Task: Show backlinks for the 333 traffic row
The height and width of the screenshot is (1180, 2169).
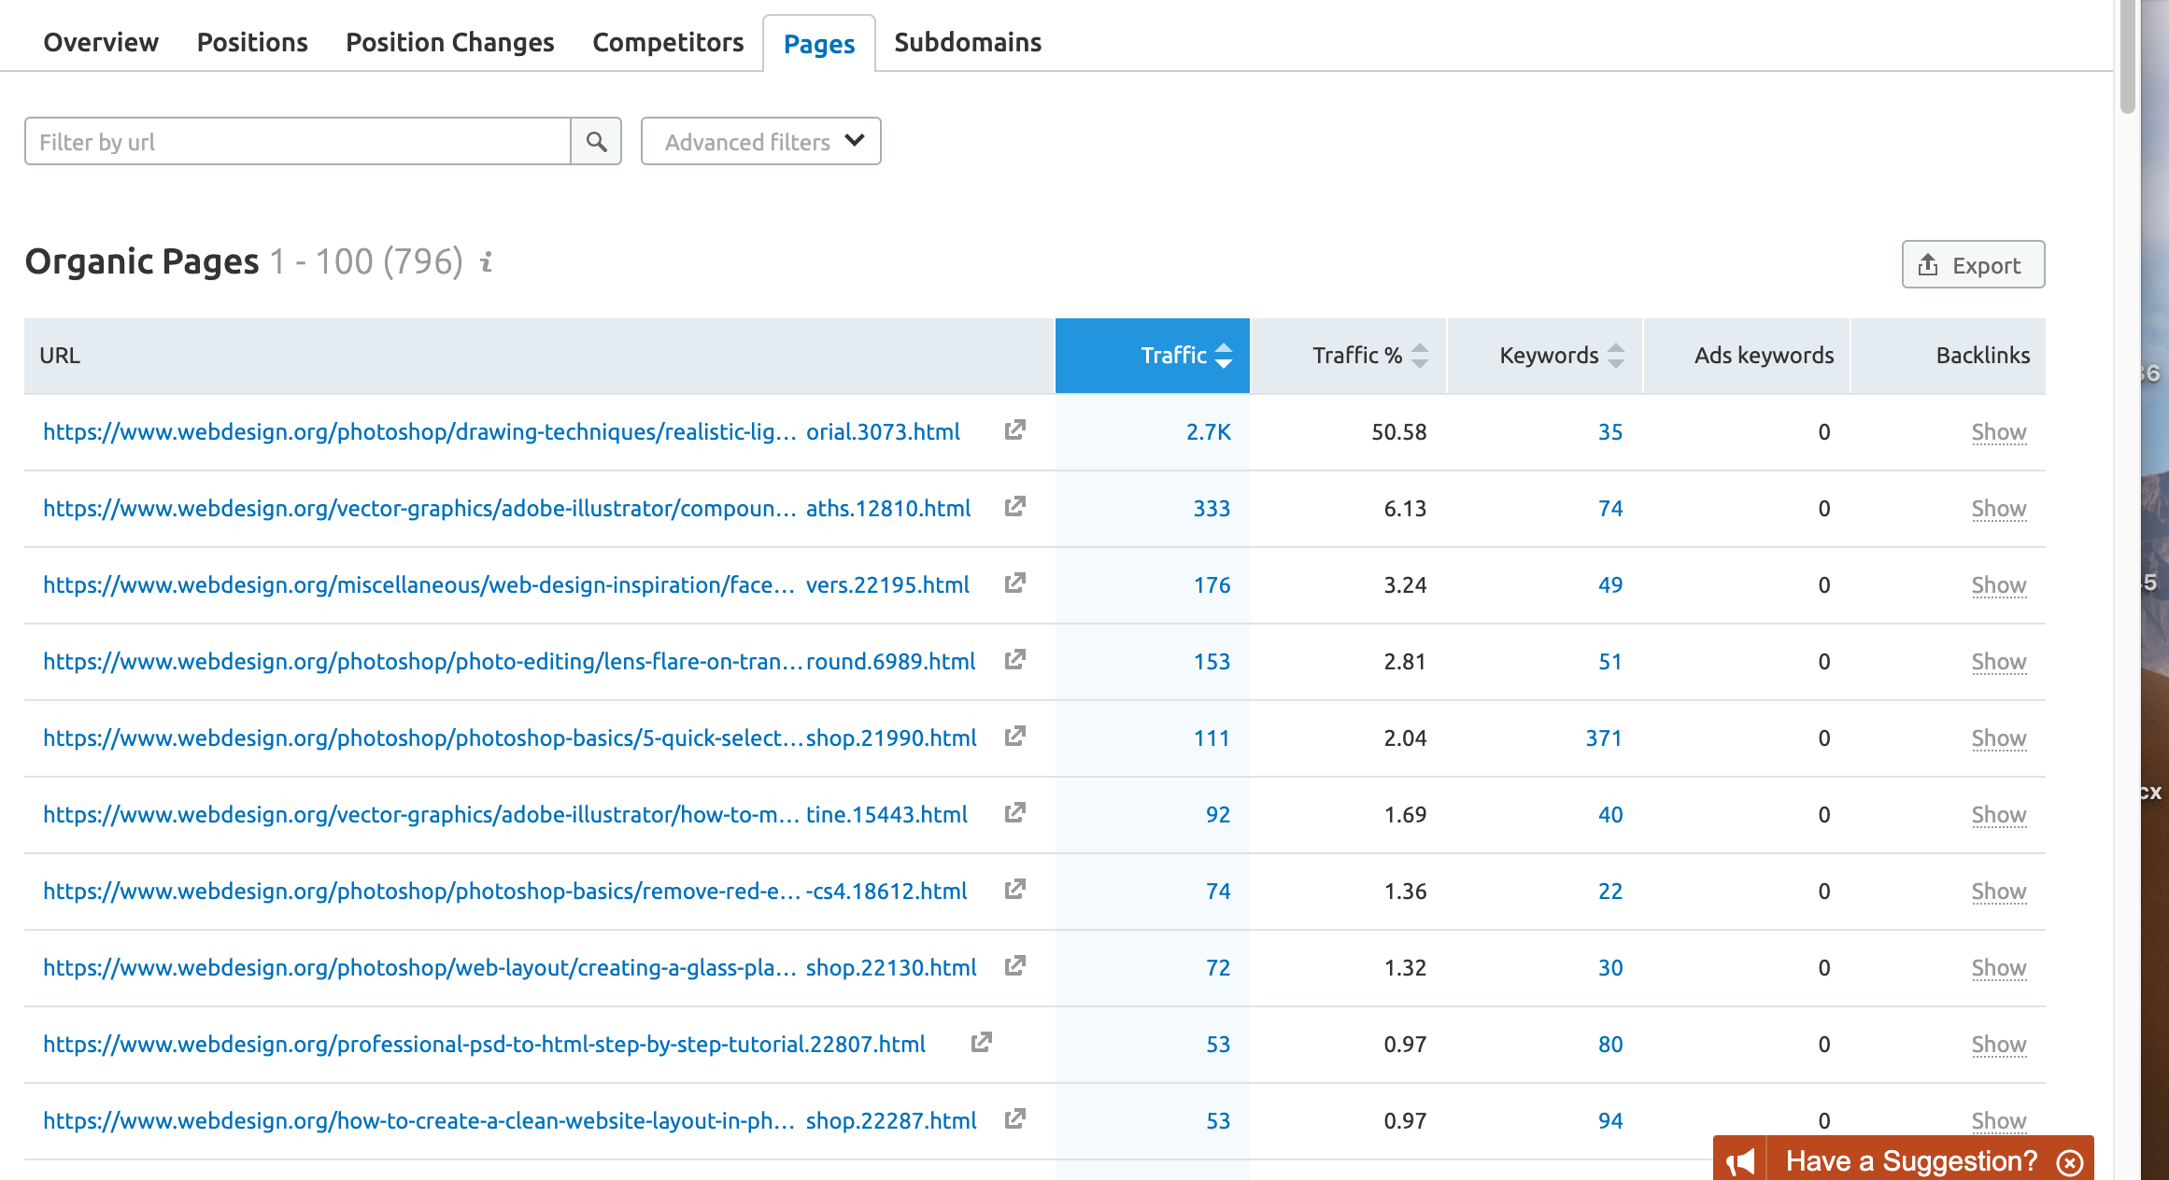Action: pyautogui.click(x=1999, y=509)
